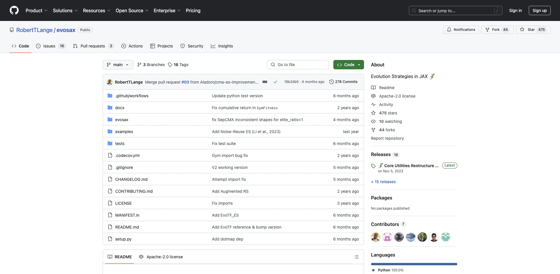Open Core Utilities Restructure release

(x=411, y=166)
